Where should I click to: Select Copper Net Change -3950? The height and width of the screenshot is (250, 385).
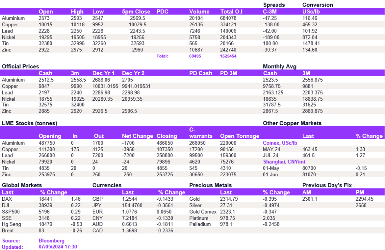tap(128, 149)
